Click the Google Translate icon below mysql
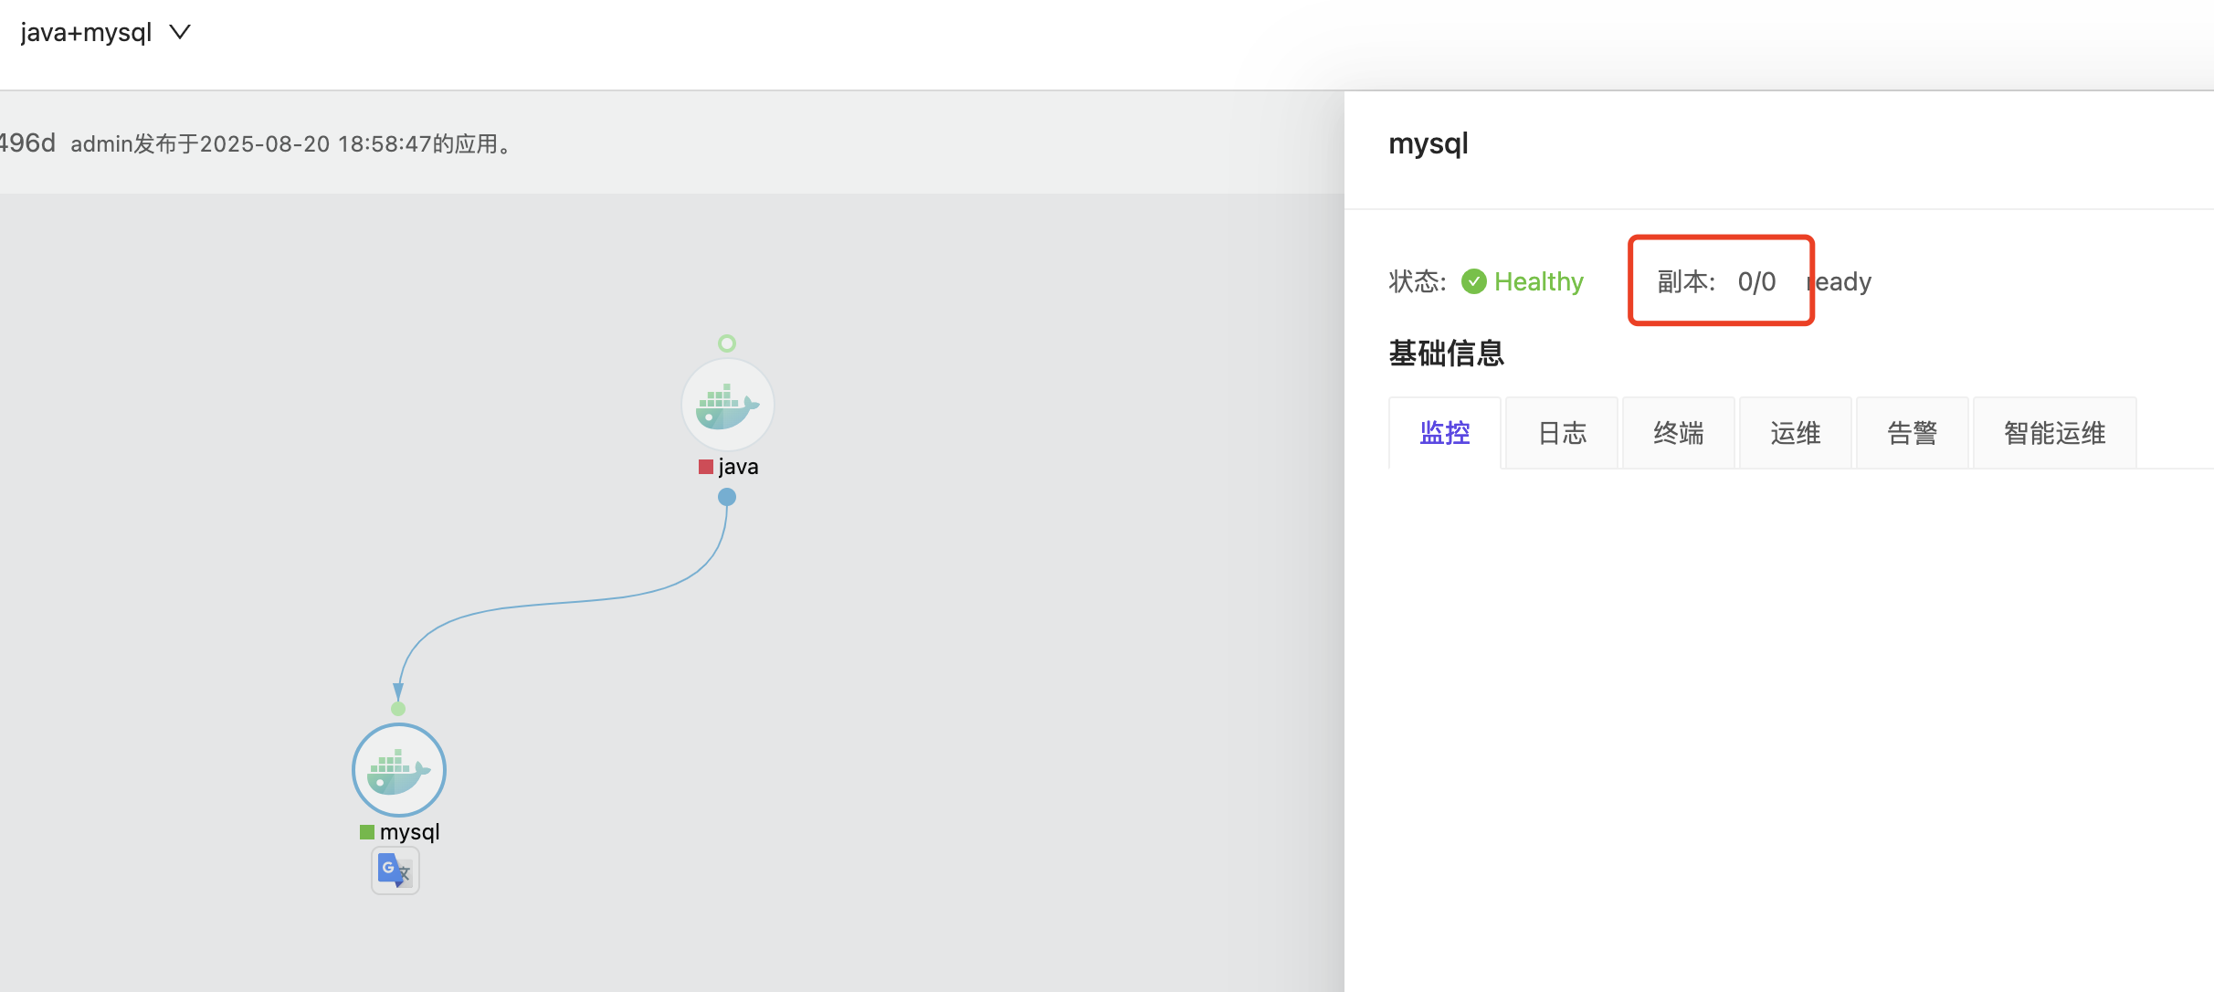Viewport: 2214px width, 992px height. pos(395,871)
